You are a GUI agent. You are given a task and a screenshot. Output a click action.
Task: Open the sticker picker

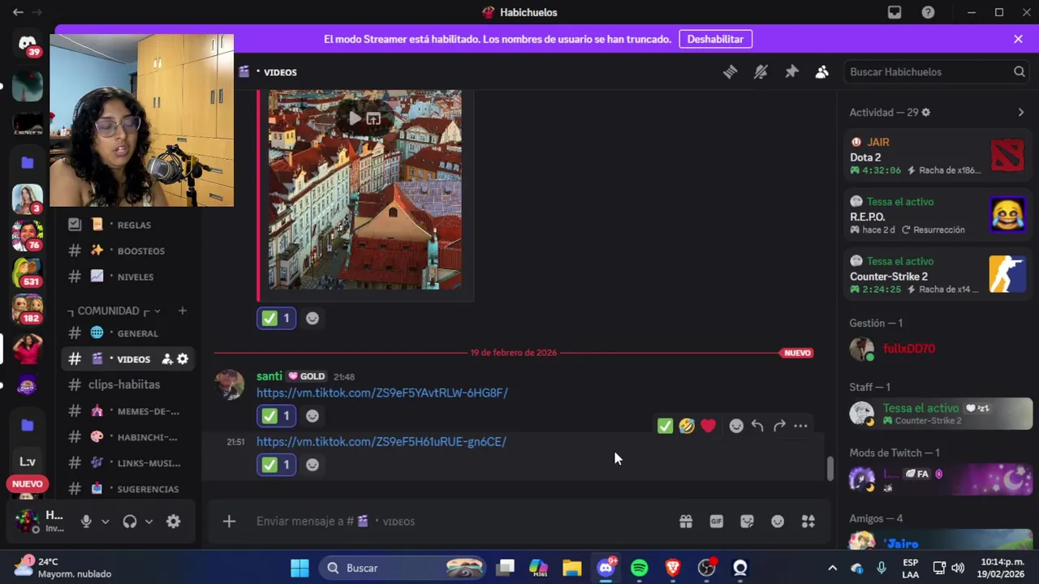(747, 522)
